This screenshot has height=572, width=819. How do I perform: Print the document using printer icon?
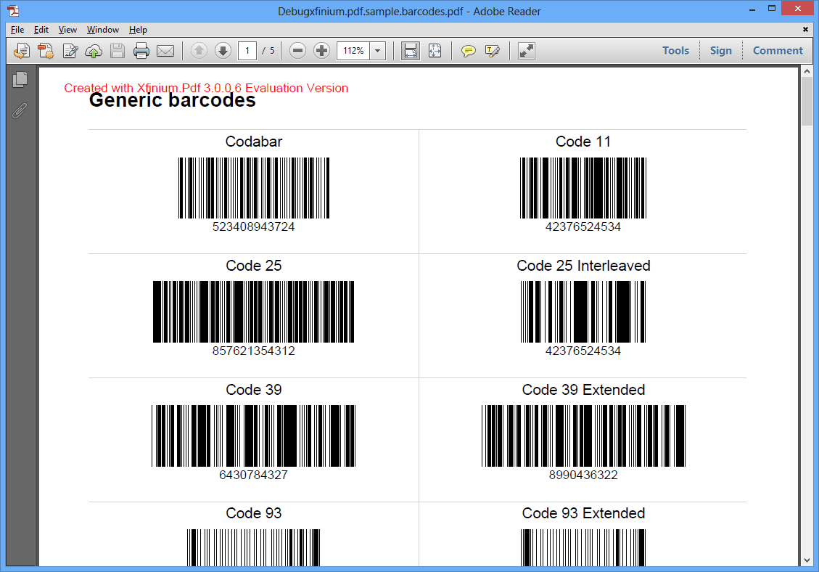point(141,51)
